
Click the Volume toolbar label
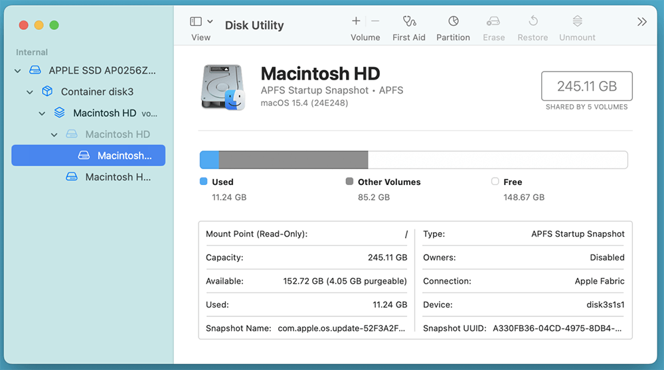(365, 38)
